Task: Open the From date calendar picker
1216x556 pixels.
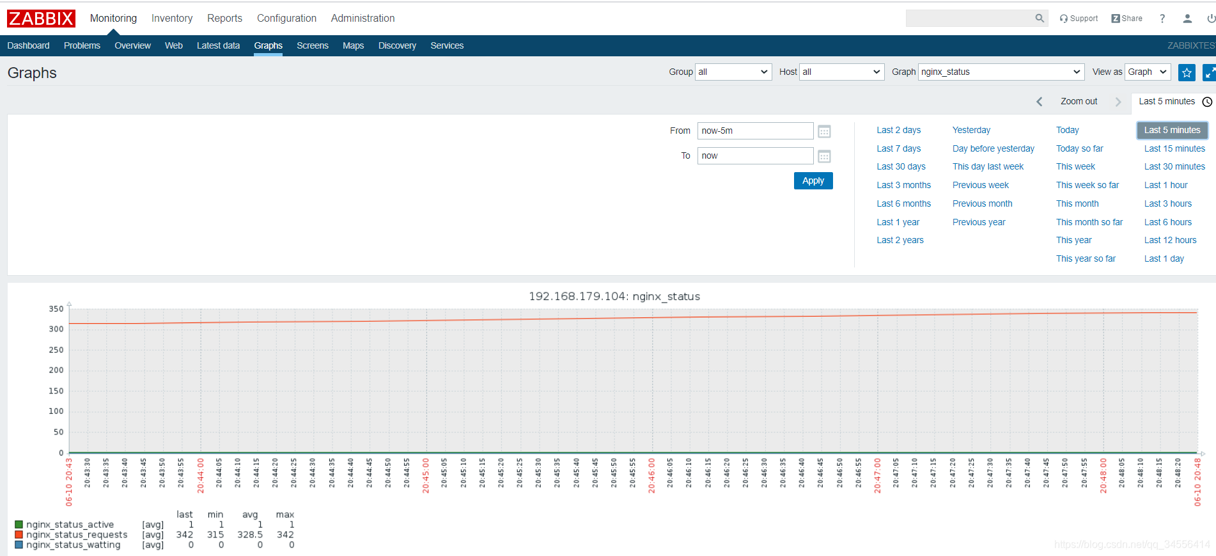Action: [824, 131]
